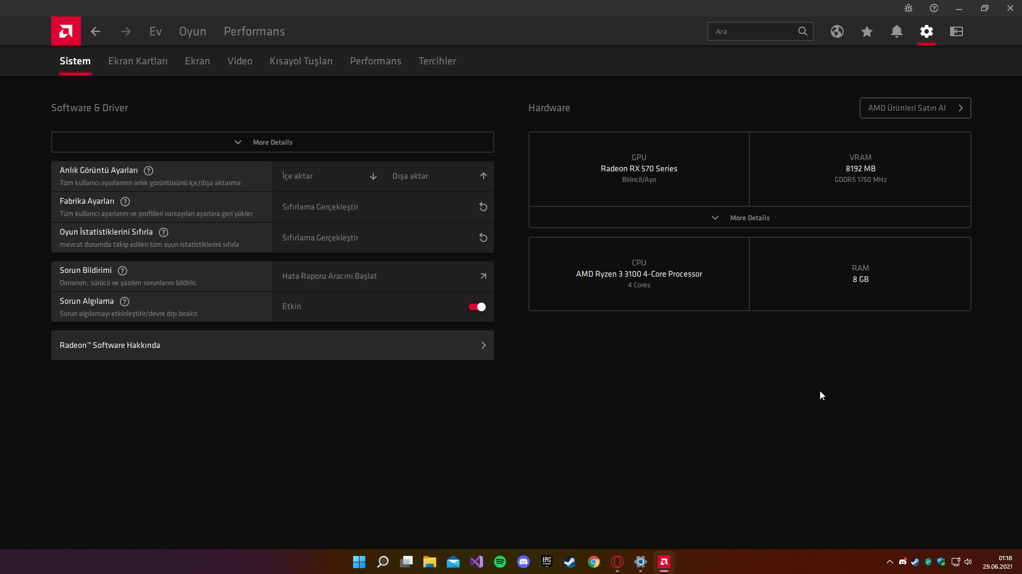Click the launch arrow for Hata Raporu Aracı
The width and height of the screenshot is (1022, 574).
coord(483,276)
